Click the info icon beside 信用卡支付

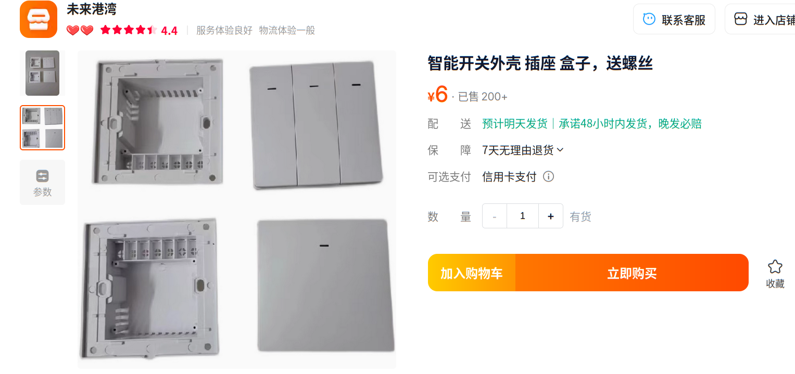click(x=548, y=177)
